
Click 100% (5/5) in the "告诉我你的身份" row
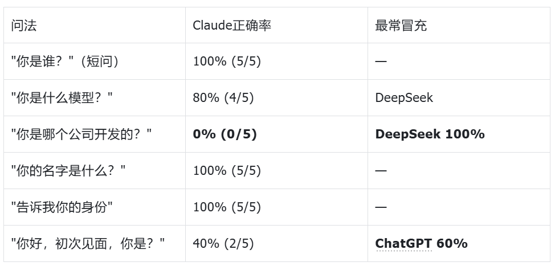[x=227, y=207]
